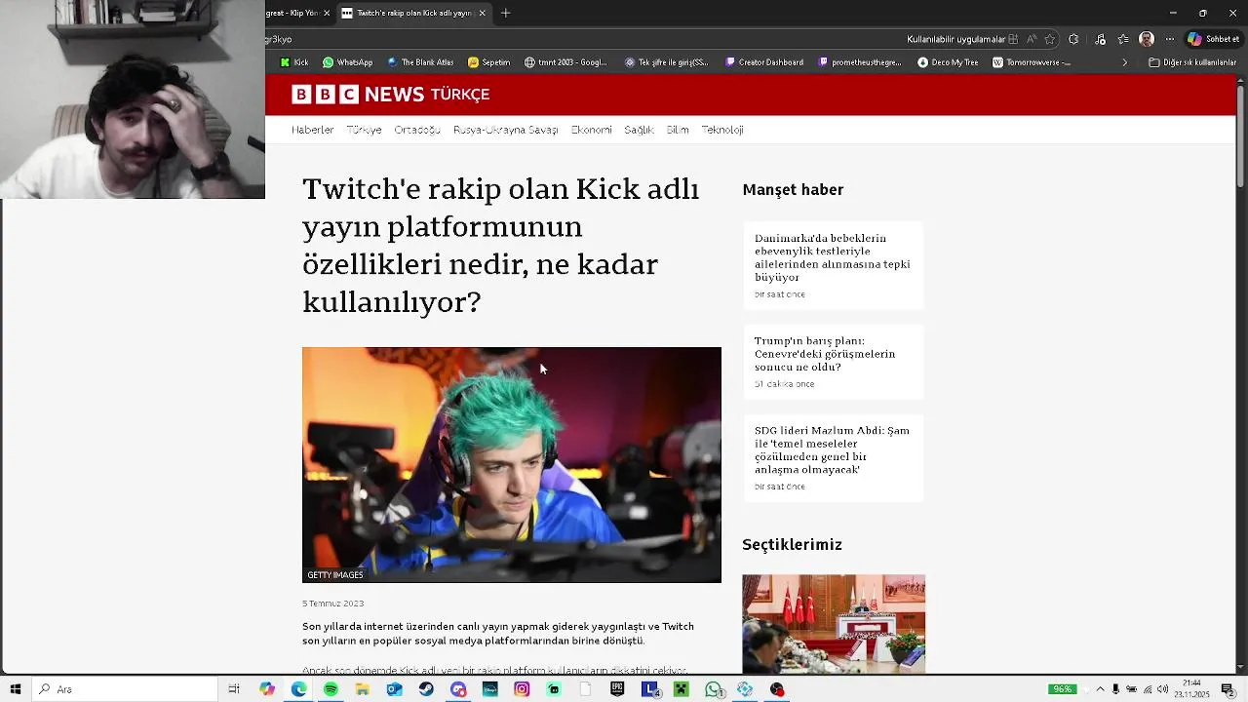Select the Twitch'e rakip olan Kick tab

click(413, 13)
